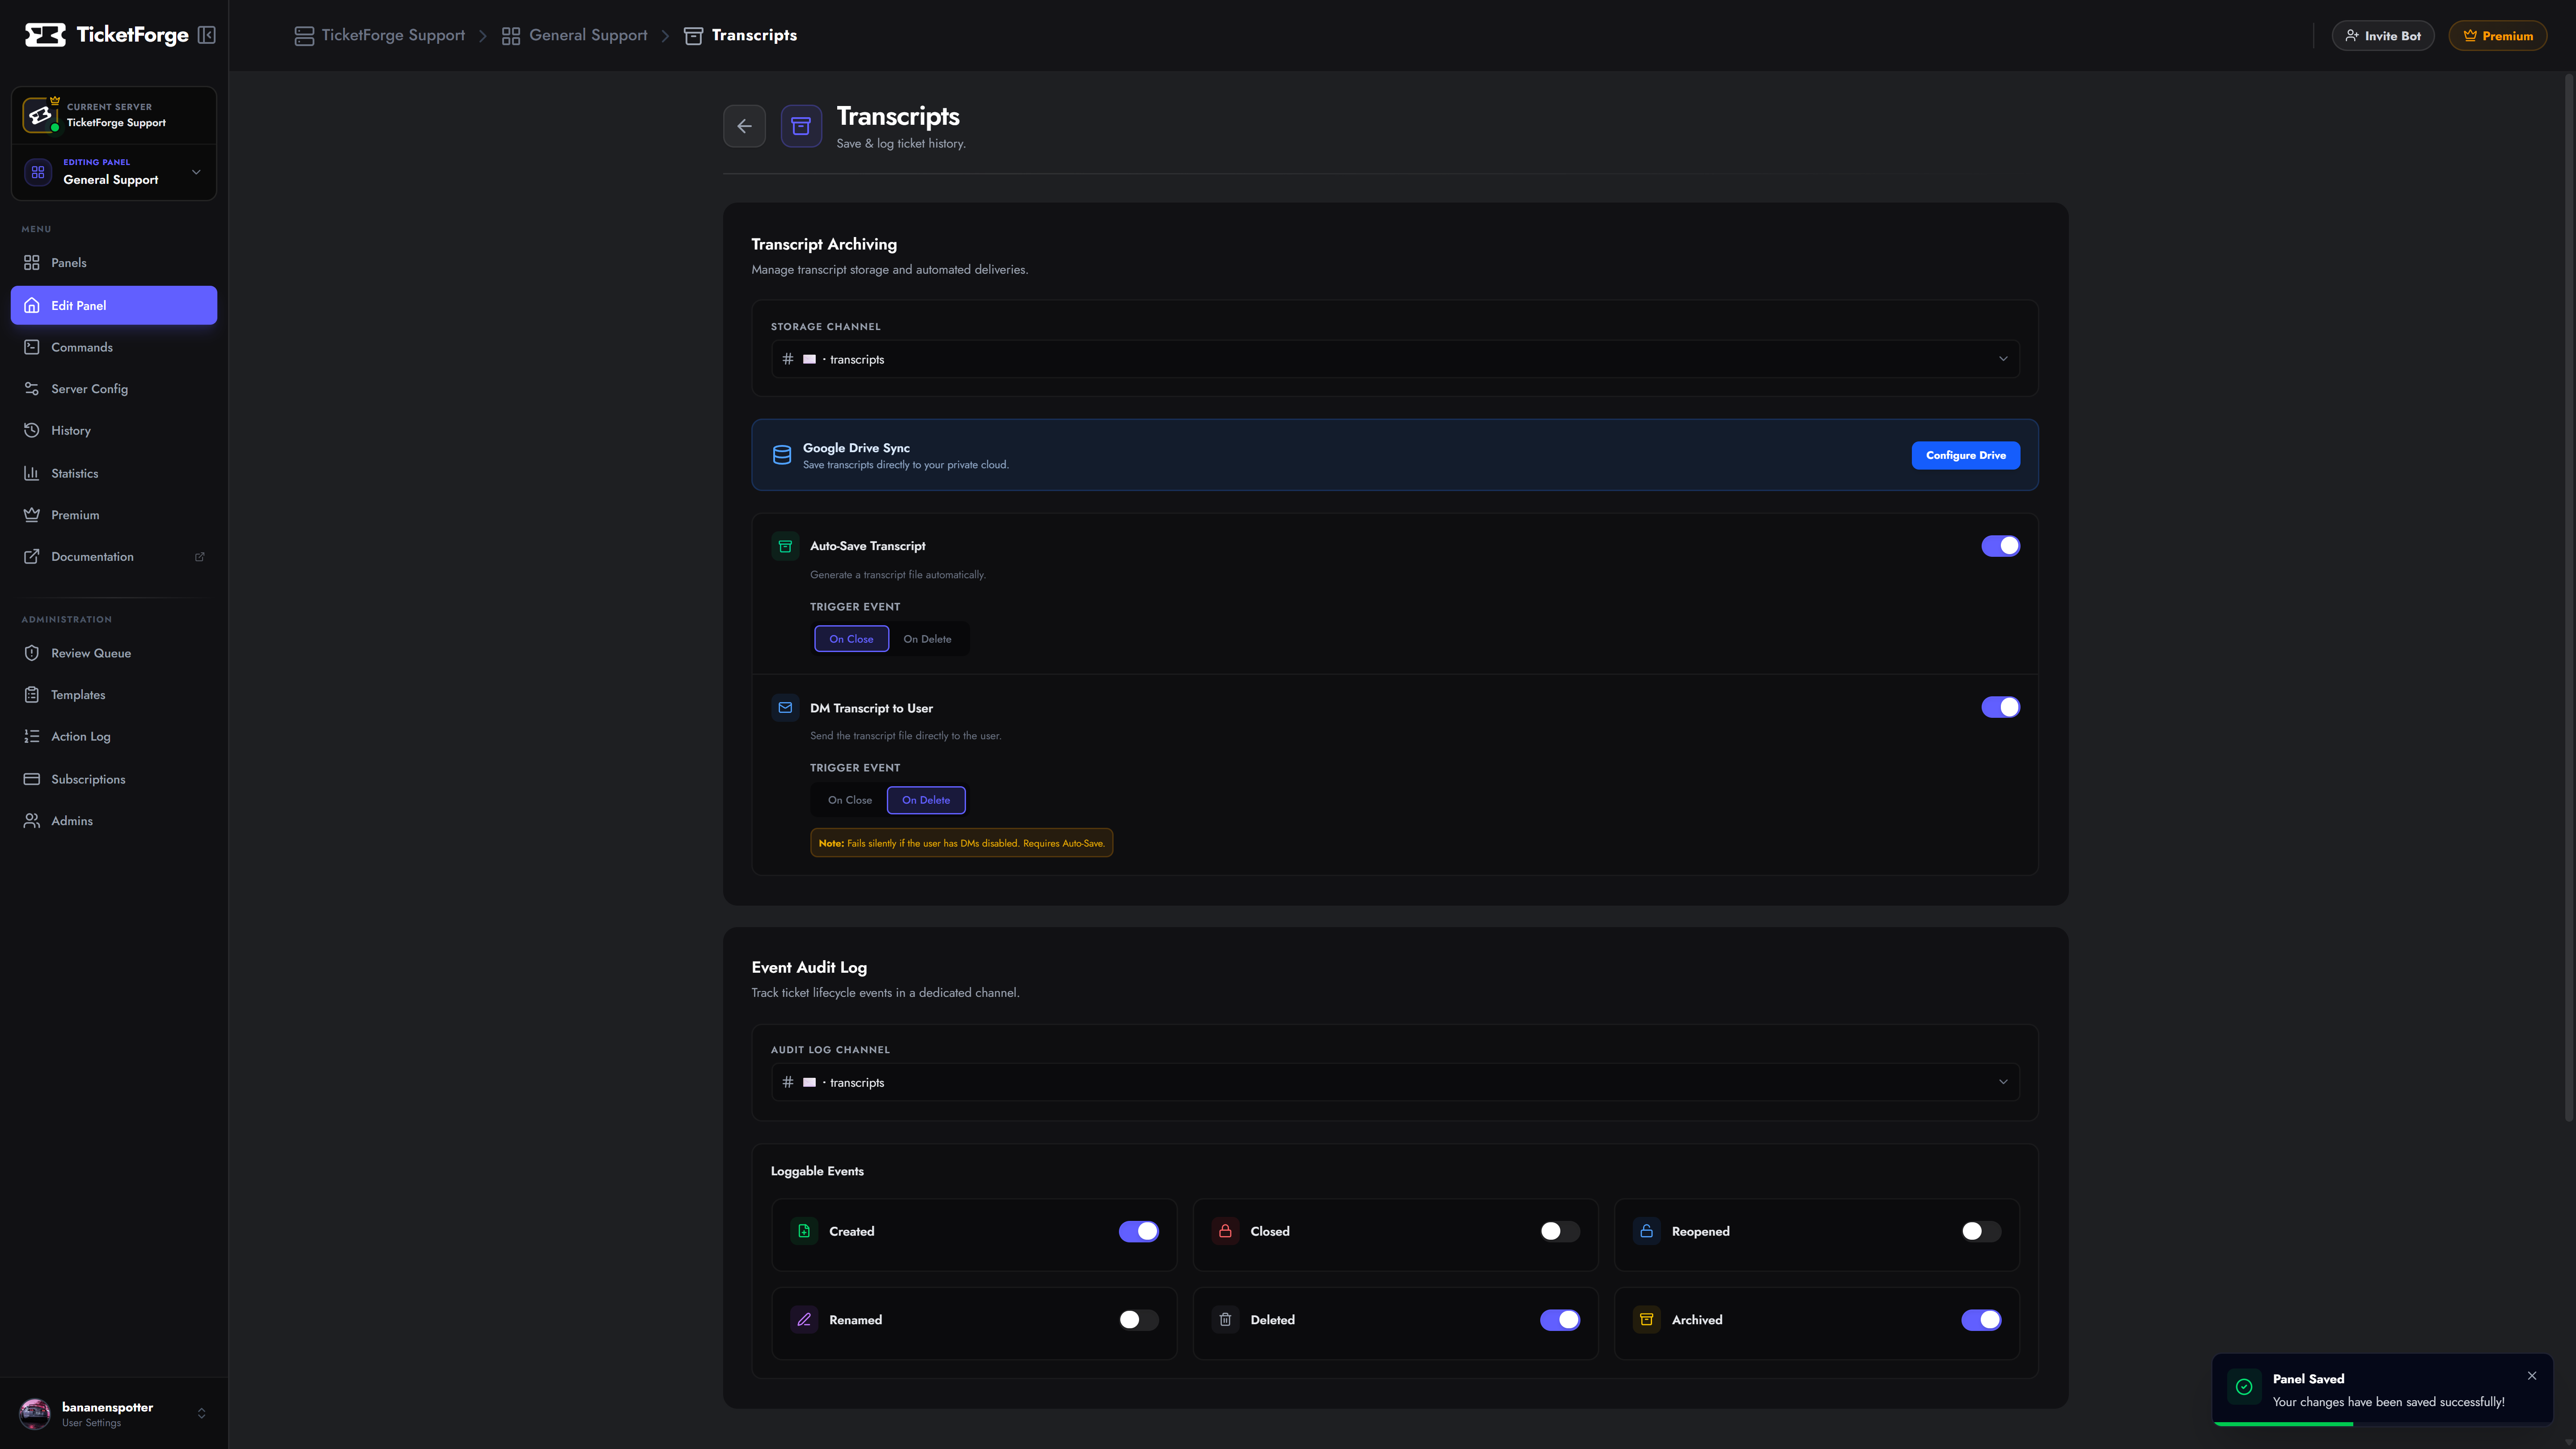Close the Panel Saved notification
Image resolution: width=2576 pixels, height=1449 pixels.
coord(2532,1376)
